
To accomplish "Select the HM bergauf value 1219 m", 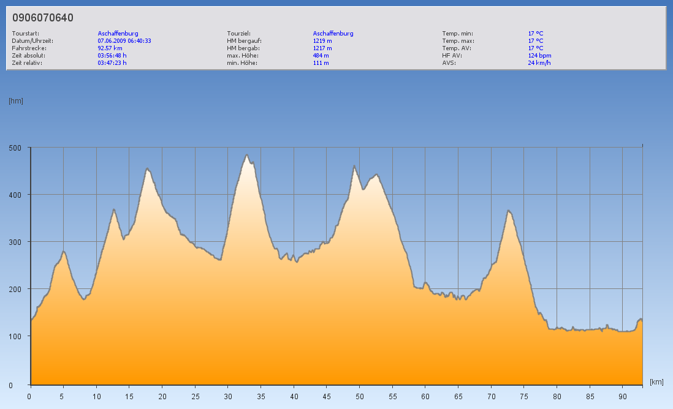I will 322,41.
